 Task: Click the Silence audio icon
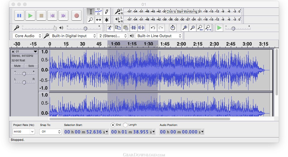[x=141, y=28]
